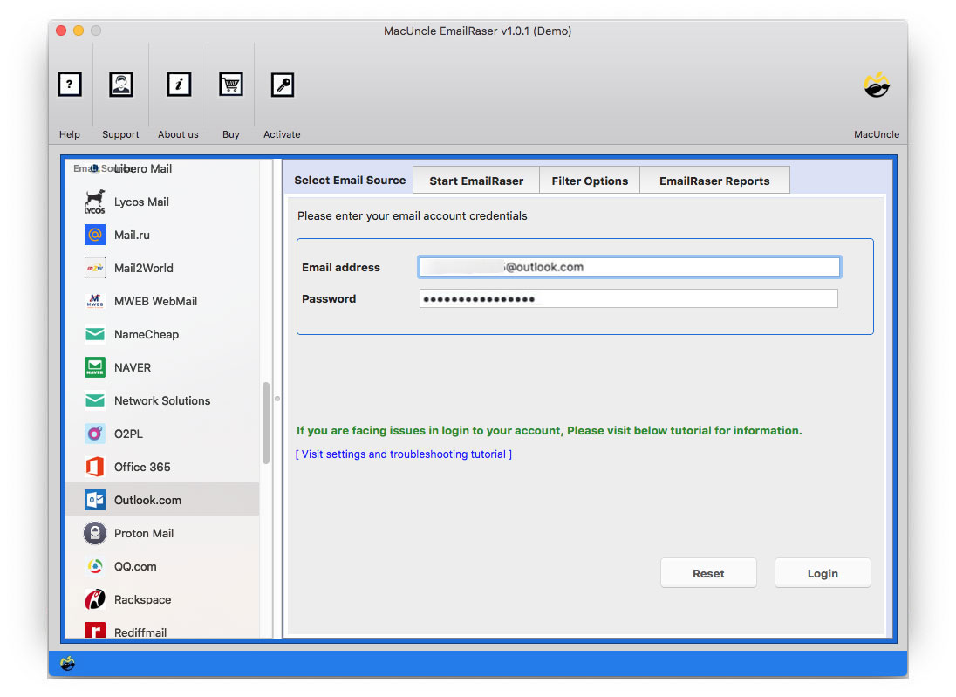Open the Filter Options tab
The image size is (956, 697).
590,181
